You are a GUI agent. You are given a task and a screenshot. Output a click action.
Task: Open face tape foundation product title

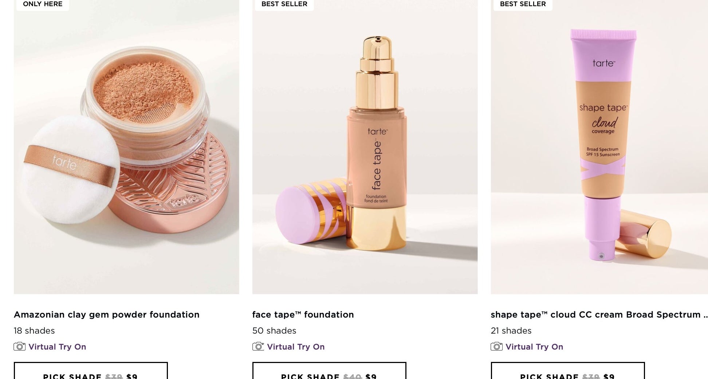[303, 315]
